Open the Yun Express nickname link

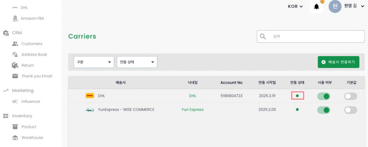pyautogui.click(x=192, y=110)
